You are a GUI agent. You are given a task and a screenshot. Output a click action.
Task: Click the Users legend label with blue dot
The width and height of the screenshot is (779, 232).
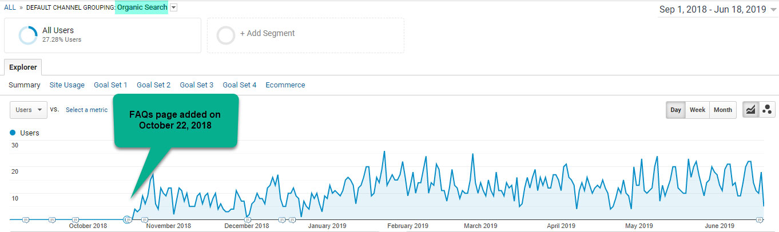[25, 133]
